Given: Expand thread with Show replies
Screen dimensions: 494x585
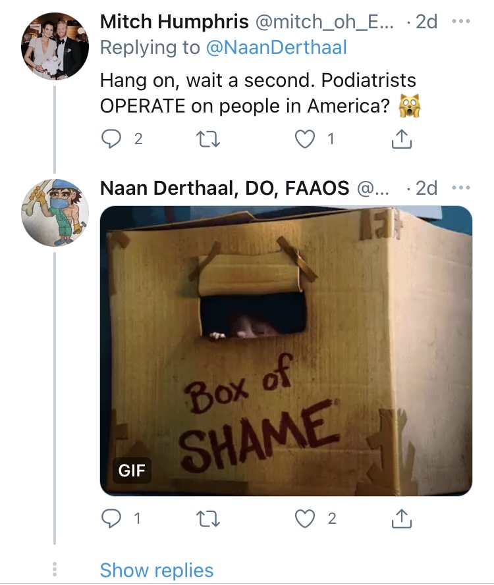Looking at the screenshot, I should 157,570.
